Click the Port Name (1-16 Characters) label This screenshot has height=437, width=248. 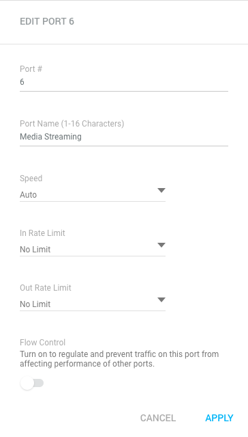tap(72, 124)
